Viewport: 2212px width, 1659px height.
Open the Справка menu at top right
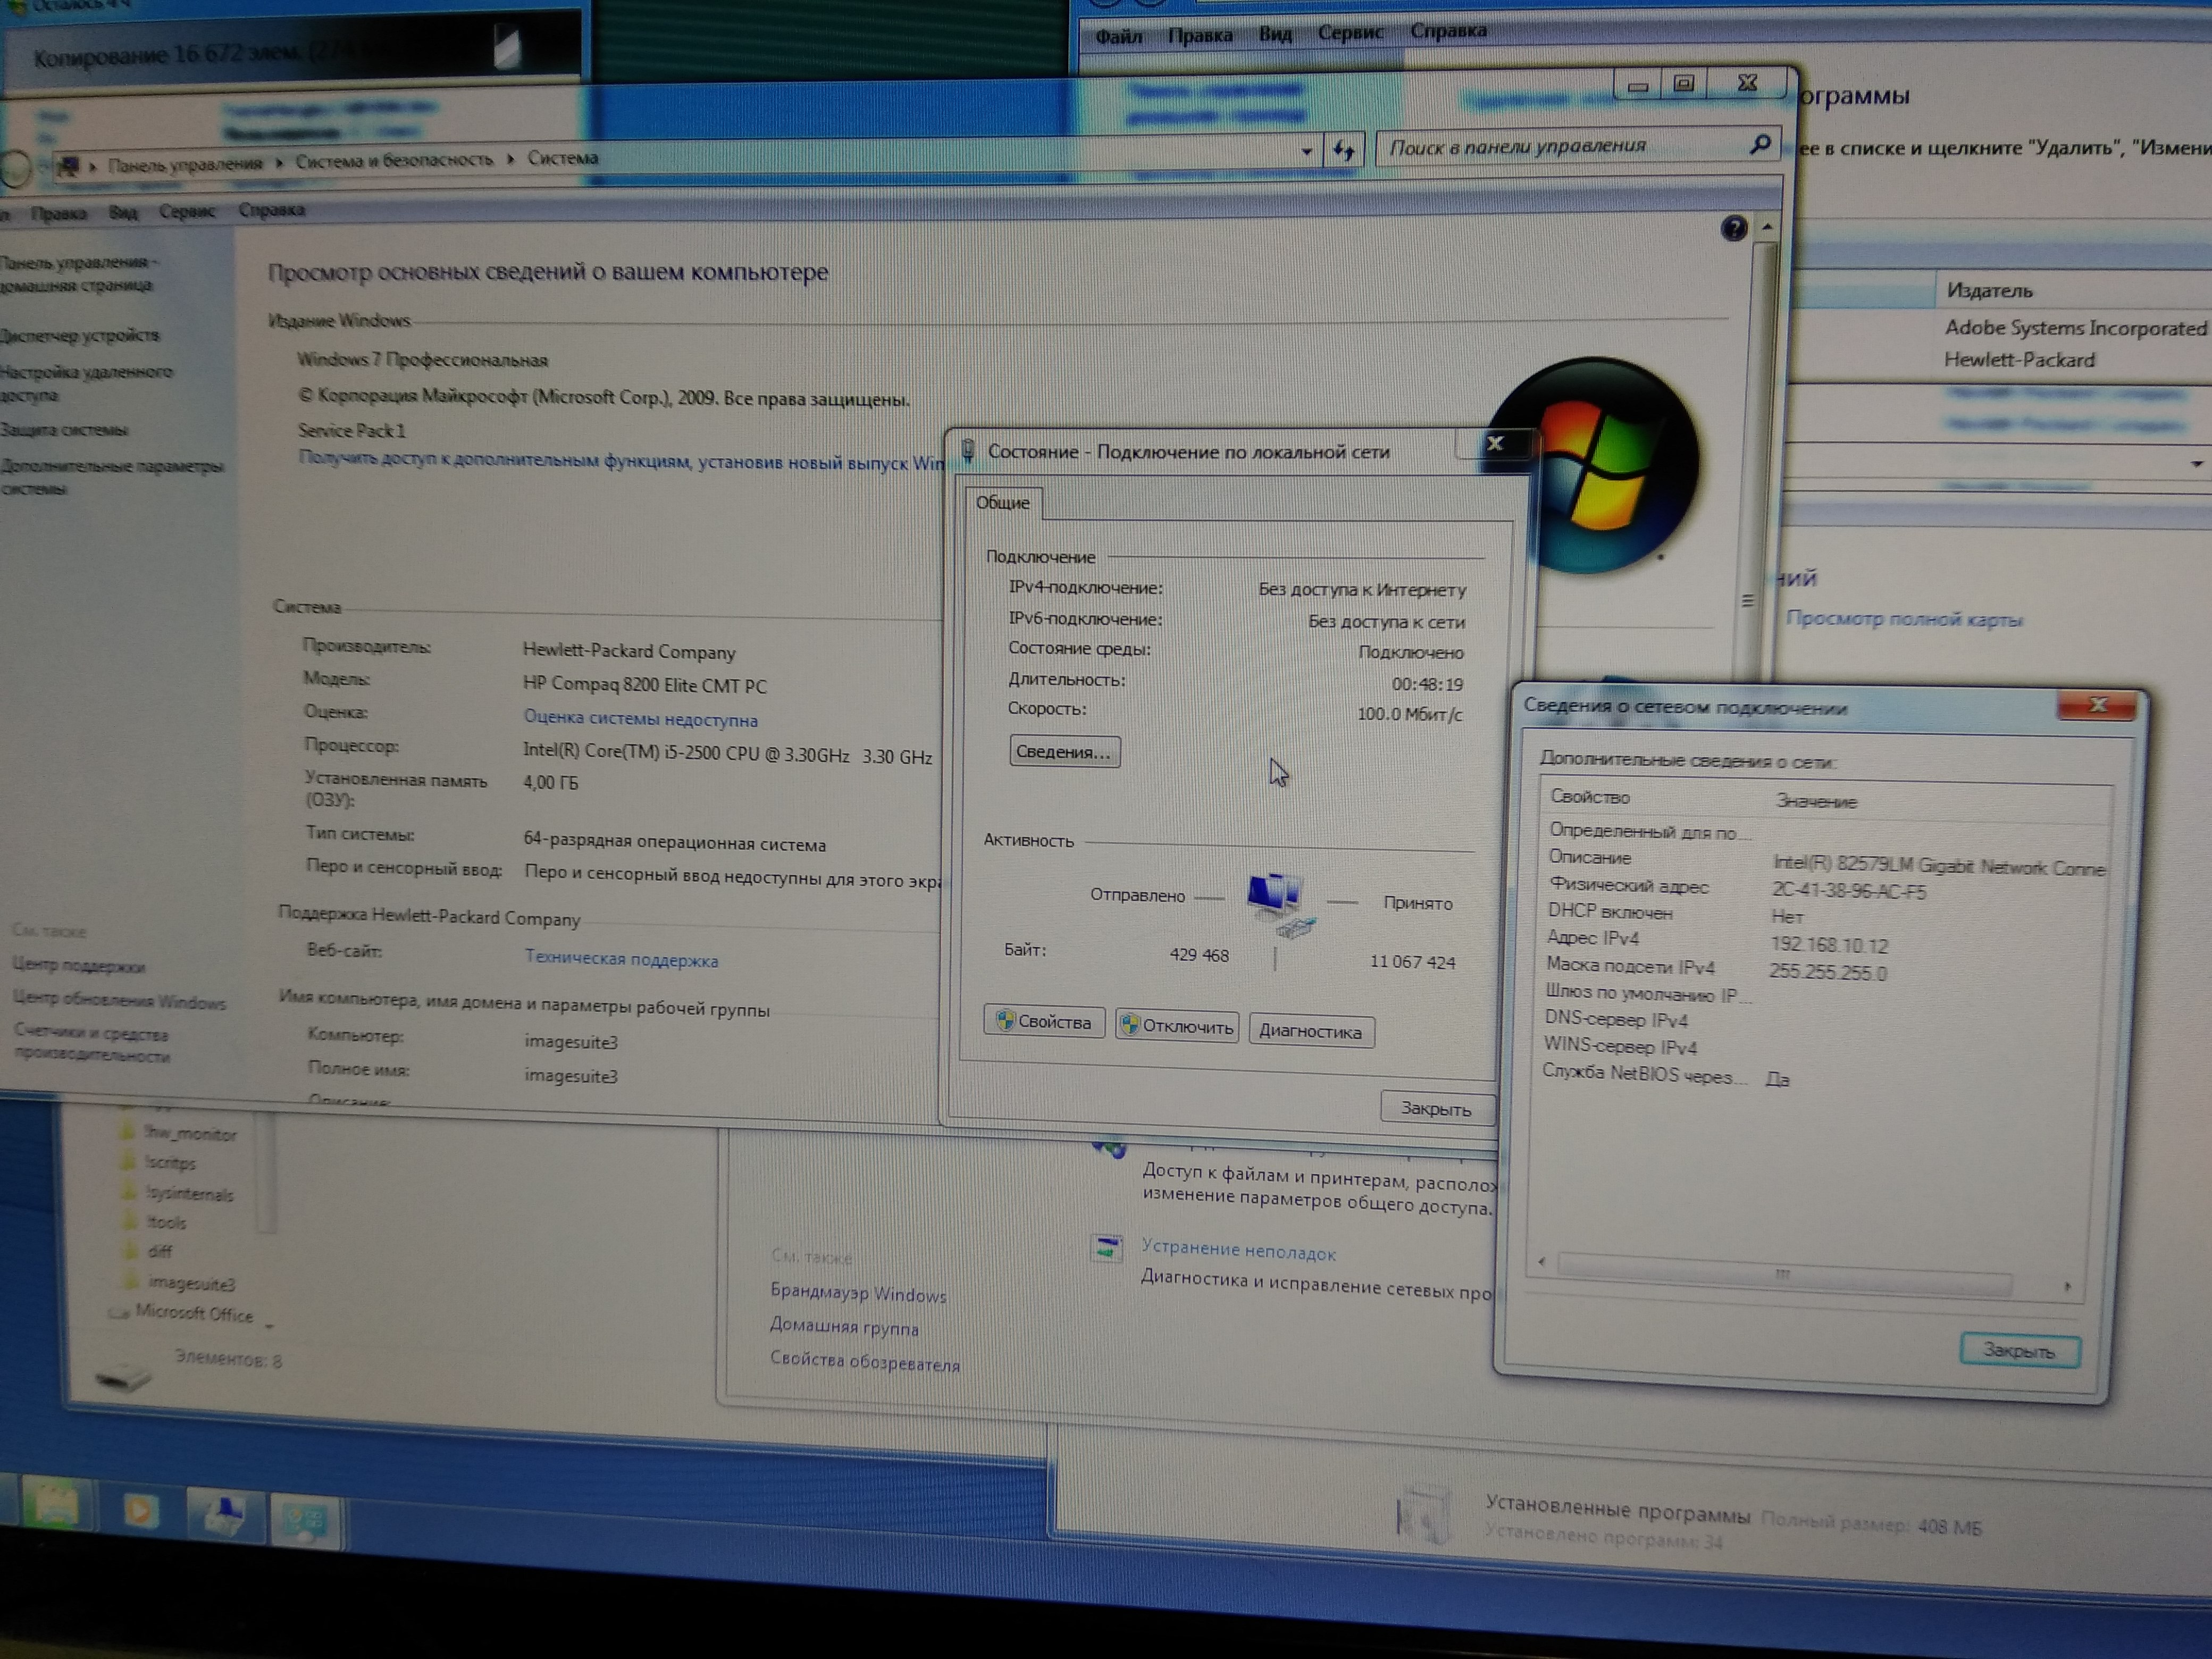click(x=1447, y=31)
